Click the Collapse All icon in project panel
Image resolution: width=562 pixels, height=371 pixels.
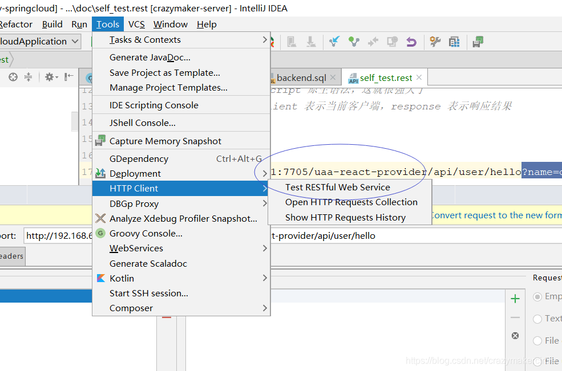[x=28, y=76]
